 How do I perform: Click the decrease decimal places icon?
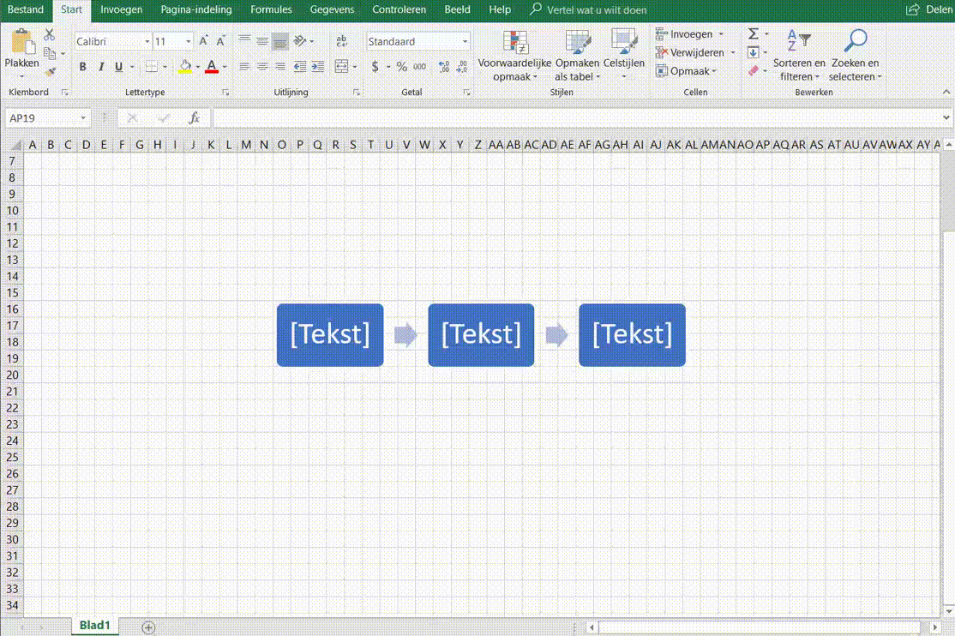[x=462, y=66]
